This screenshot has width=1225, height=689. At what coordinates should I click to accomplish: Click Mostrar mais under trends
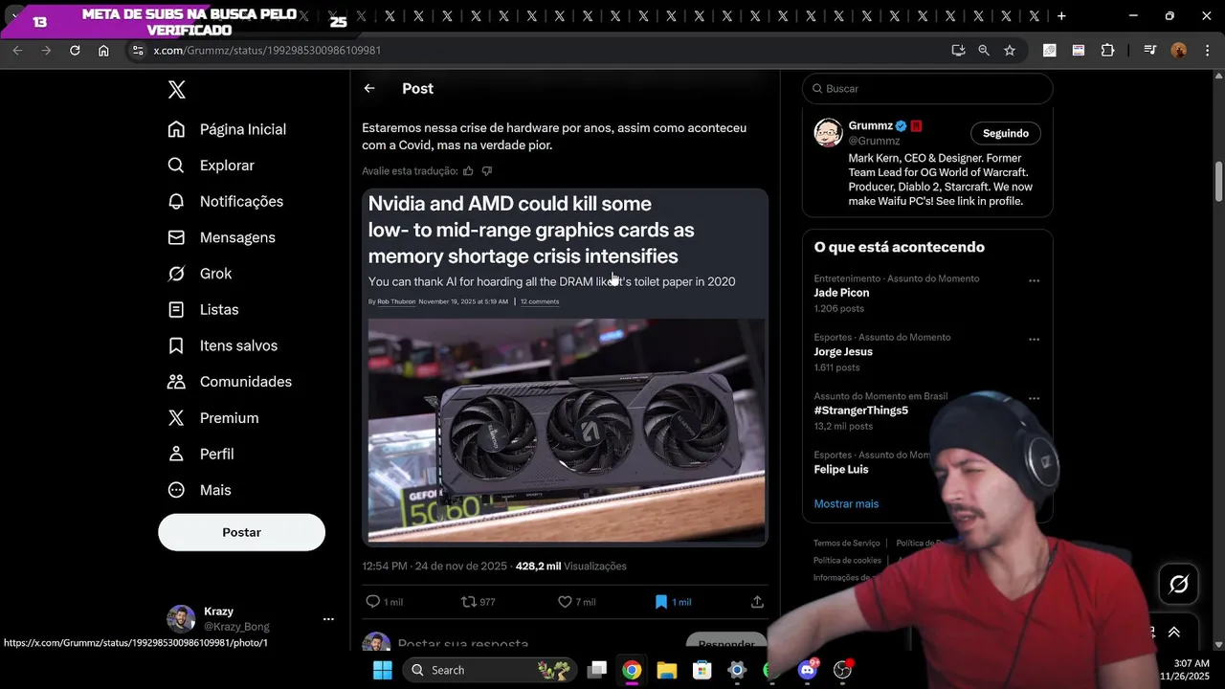(846, 504)
